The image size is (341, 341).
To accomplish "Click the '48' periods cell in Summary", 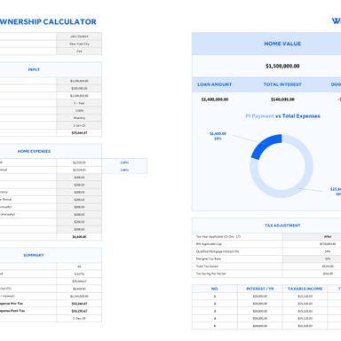I will pos(79,266).
